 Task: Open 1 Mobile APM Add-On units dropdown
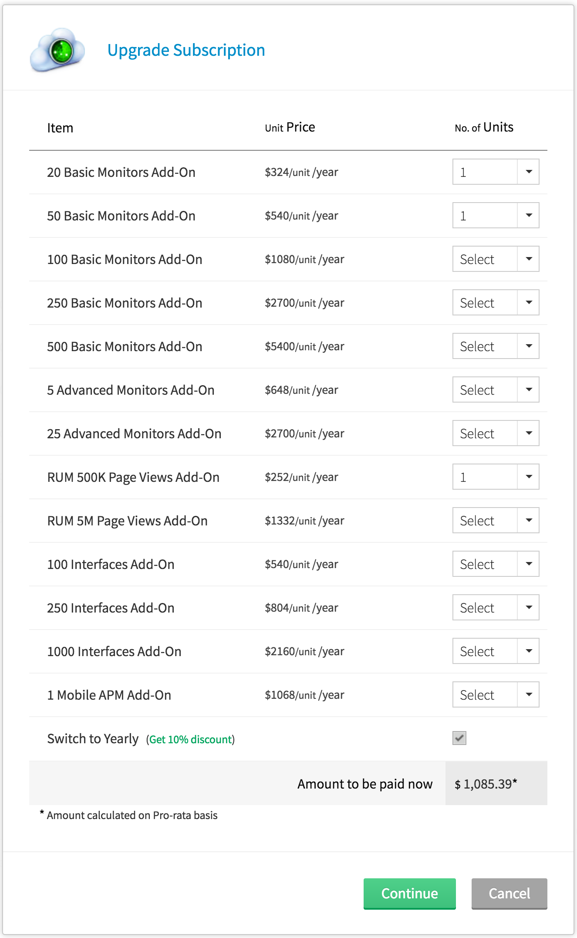point(496,695)
